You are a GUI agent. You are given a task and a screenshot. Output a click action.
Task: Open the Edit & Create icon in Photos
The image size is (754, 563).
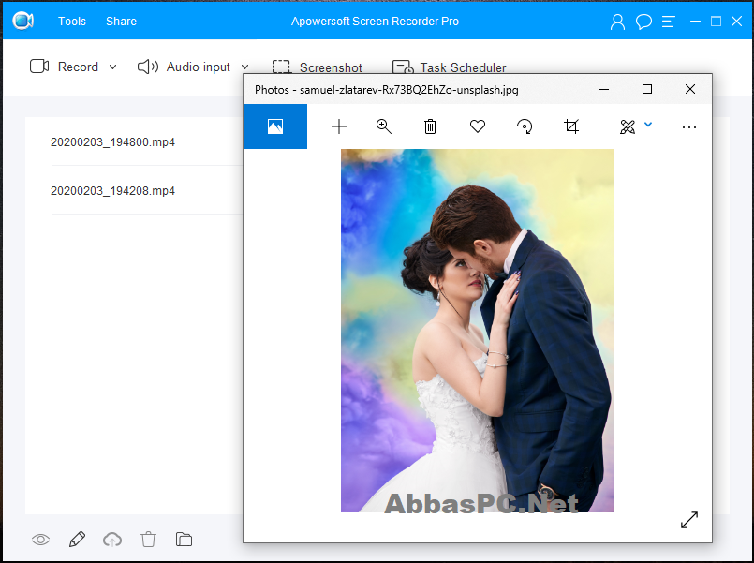(x=628, y=126)
